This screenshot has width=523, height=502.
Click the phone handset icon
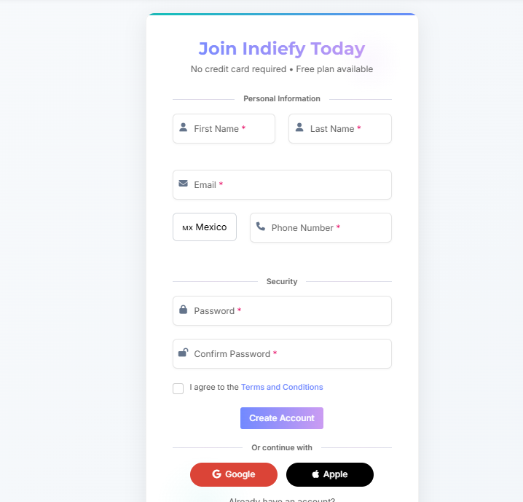click(x=261, y=227)
